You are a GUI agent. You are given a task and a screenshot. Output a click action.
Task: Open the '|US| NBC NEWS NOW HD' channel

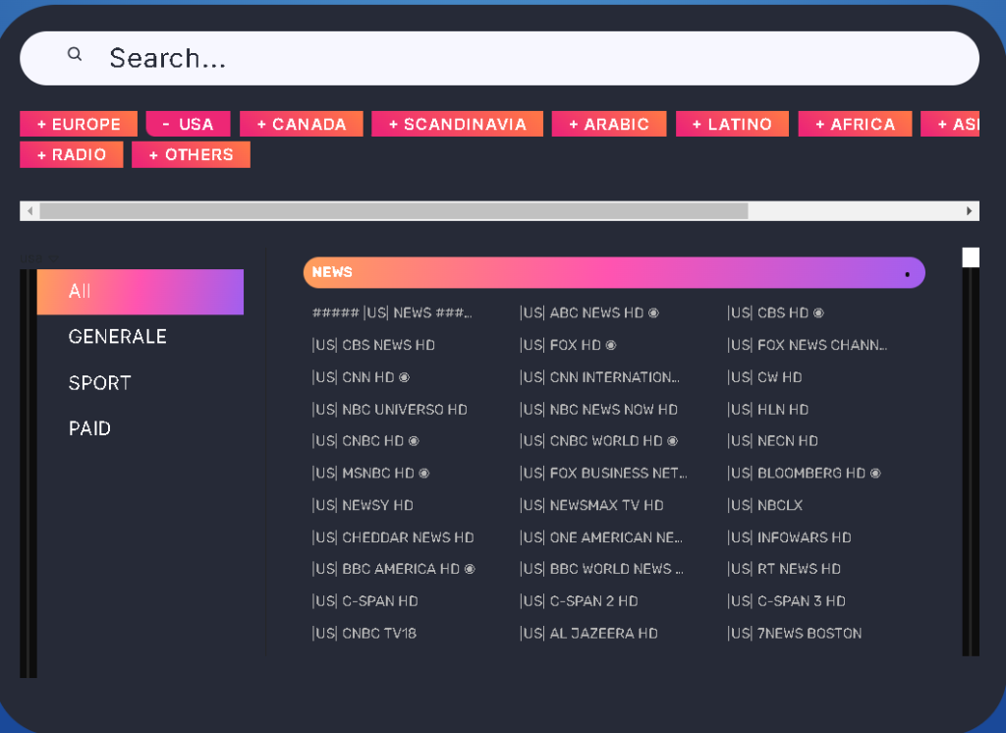(598, 410)
